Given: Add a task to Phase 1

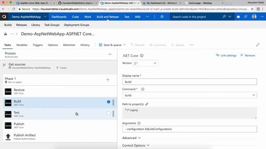Looking at the screenshot, I should click(x=108, y=79).
